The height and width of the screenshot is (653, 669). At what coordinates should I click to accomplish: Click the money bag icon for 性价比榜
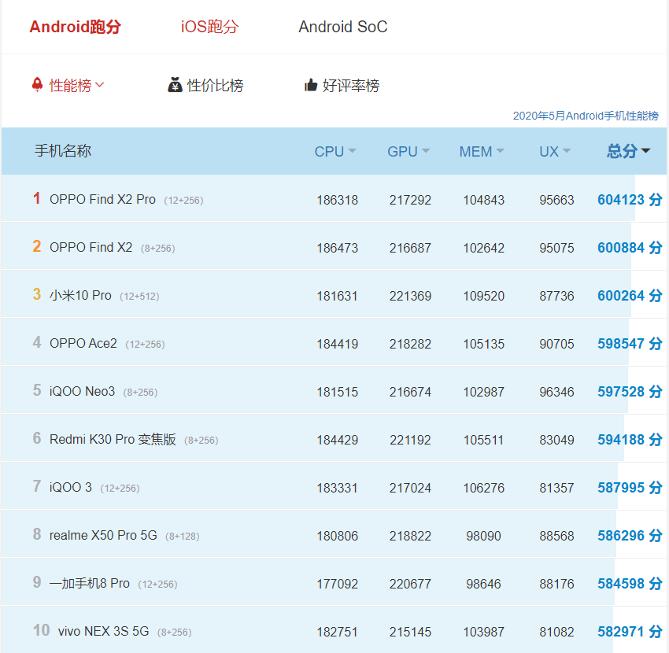pyautogui.click(x=175, y=85)
